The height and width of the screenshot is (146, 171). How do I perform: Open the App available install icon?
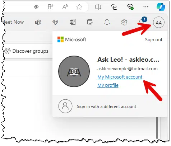point(51,7)
